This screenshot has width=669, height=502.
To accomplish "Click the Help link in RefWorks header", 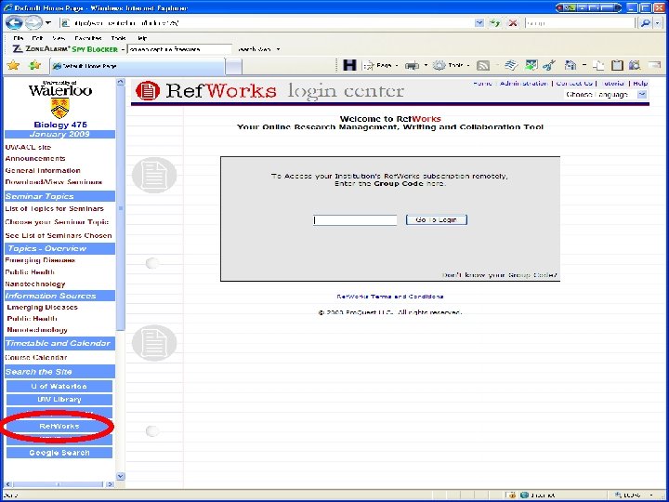I will pos(640,84).
